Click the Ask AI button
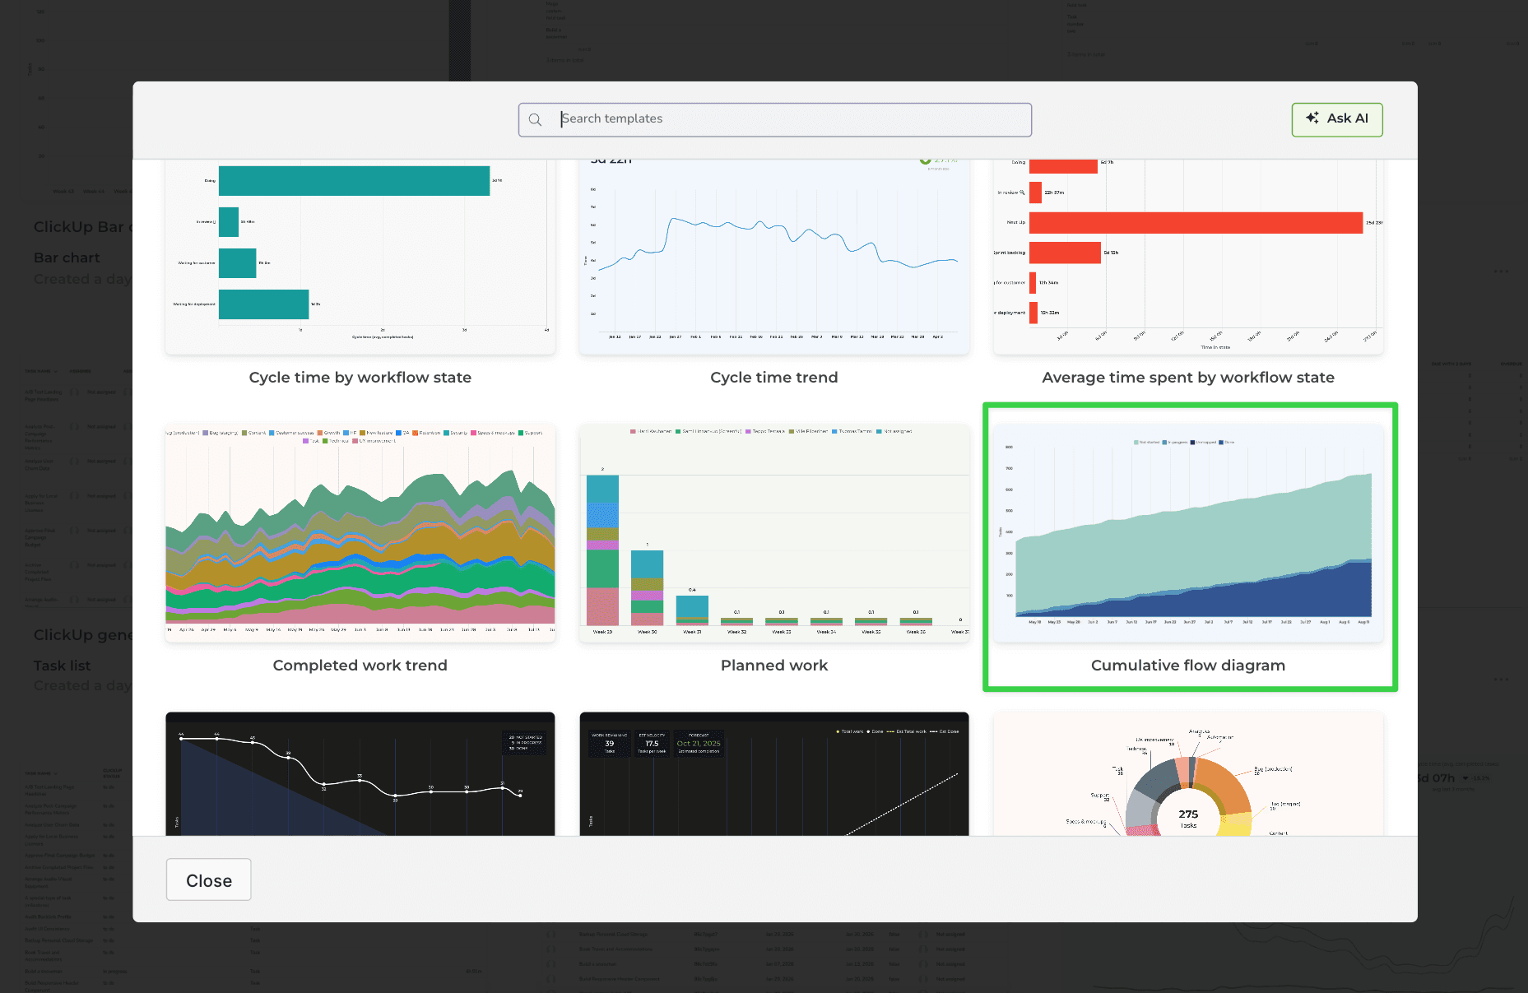Screen dimensions: 1528x993 (x=1336, y=119)
